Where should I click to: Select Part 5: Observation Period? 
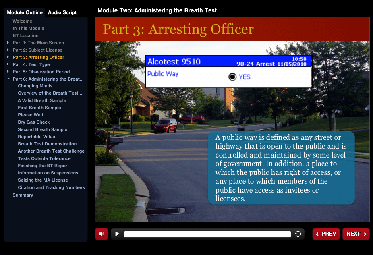41,72
